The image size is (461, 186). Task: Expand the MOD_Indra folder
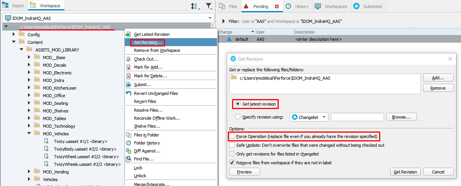(29, 80)
